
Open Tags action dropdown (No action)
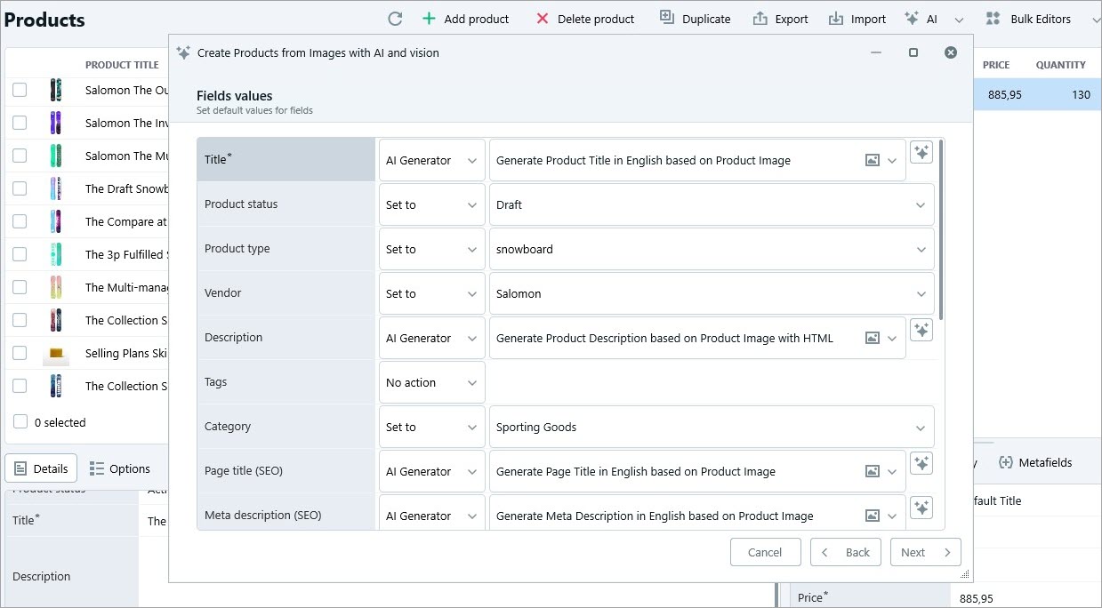(432, 383)
